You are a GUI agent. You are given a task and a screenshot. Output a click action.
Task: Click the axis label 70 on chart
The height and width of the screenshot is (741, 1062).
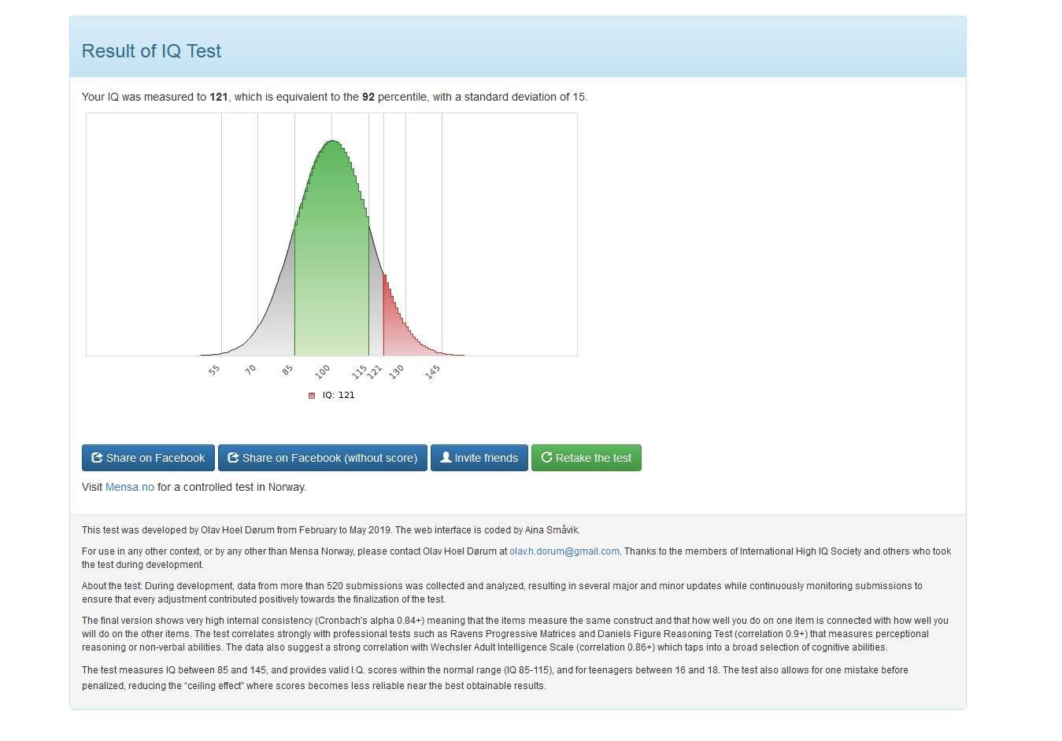[250, 369]
